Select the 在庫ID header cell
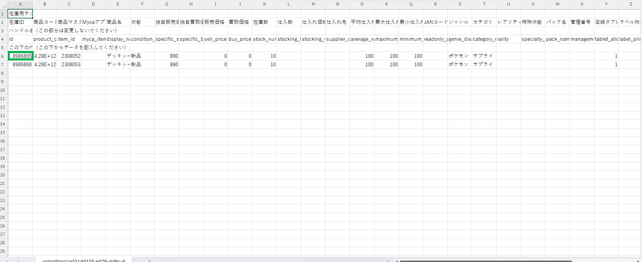Image resolution: width=642 pixels, height=262 pixels. pyautogui.click(x=20, y=22)
